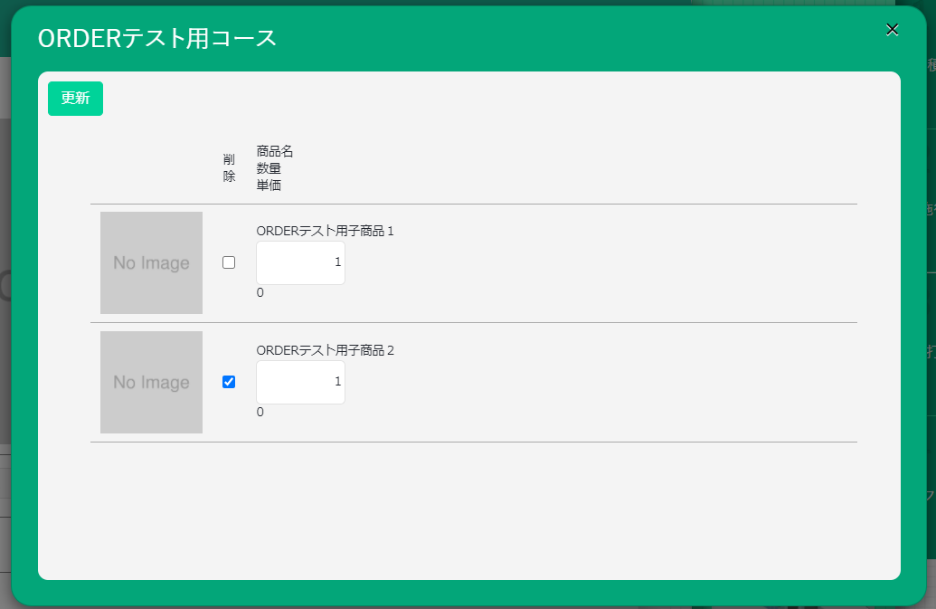The height and width of the screenshot is (609, 936).
Task: Click the No Image thumbnail of ORDERテスト用子商品１
Action: pyautogui.click(x=151, y=262)
